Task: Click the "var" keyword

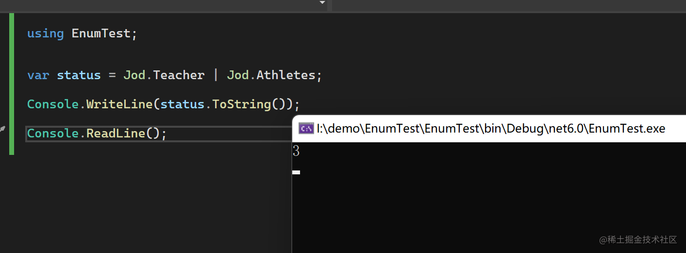Action: pyautogui.click(x=38, y=75)
